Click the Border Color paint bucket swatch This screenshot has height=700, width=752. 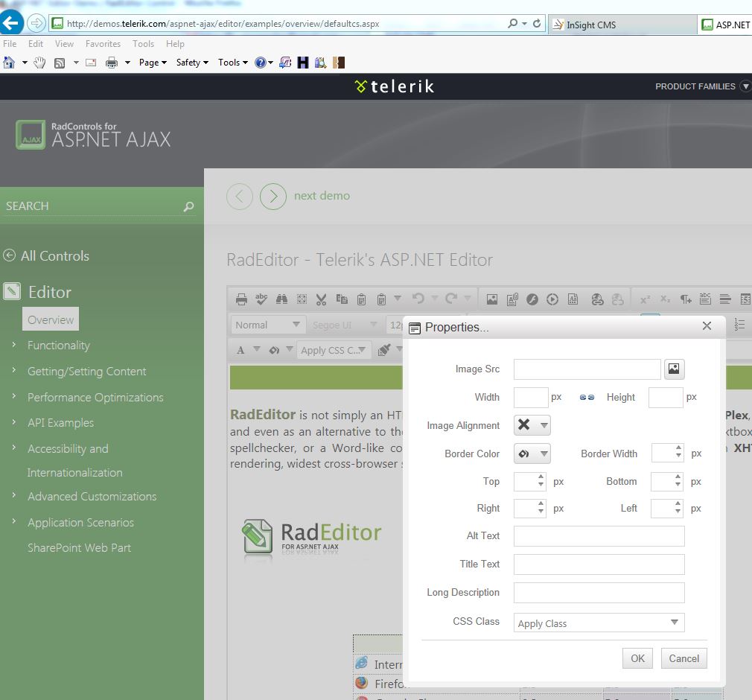(x=524, y=454)
